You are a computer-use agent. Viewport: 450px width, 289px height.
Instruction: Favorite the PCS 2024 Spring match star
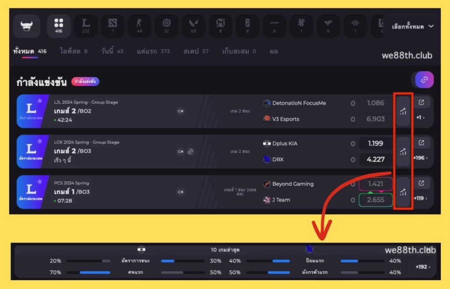(40, 181)
